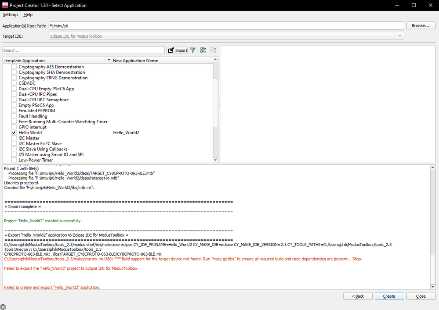Click the Back button

[358, 296]
